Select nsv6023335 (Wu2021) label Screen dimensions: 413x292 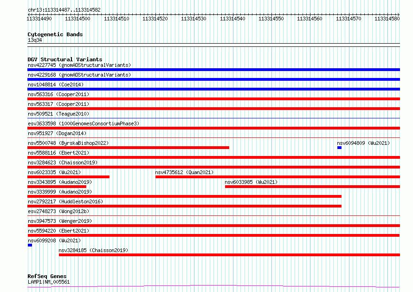pos(54,172)
